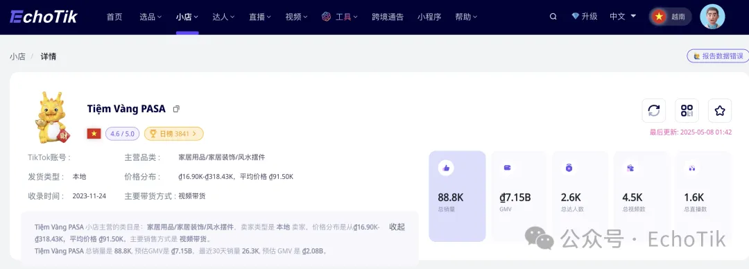Viewport: 749px width, 269px height.
Task: Click the video count icon in 4.5K card
Action: [x=630, y=168]
